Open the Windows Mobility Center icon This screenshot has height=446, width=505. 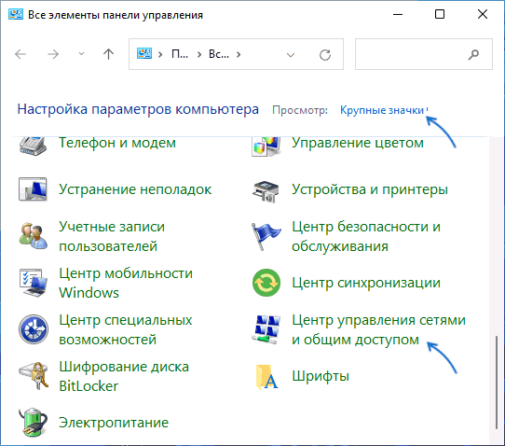(x=34, y=283)
